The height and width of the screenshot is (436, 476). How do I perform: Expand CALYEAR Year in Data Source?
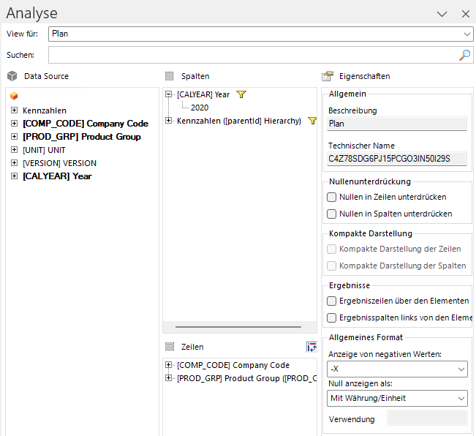click(15, 176)
